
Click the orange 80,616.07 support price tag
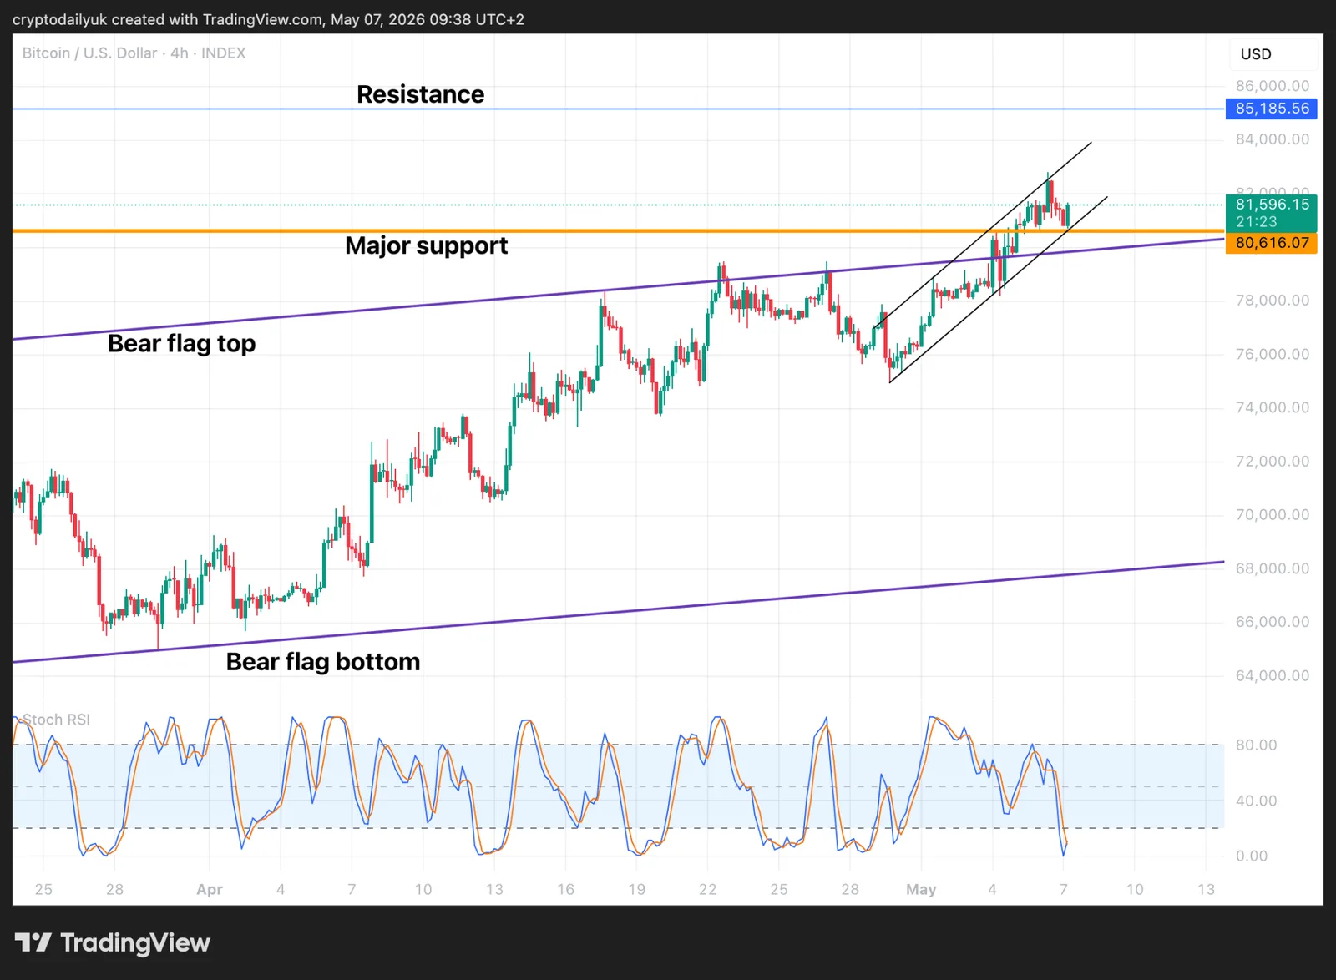tap(1271, 243)
